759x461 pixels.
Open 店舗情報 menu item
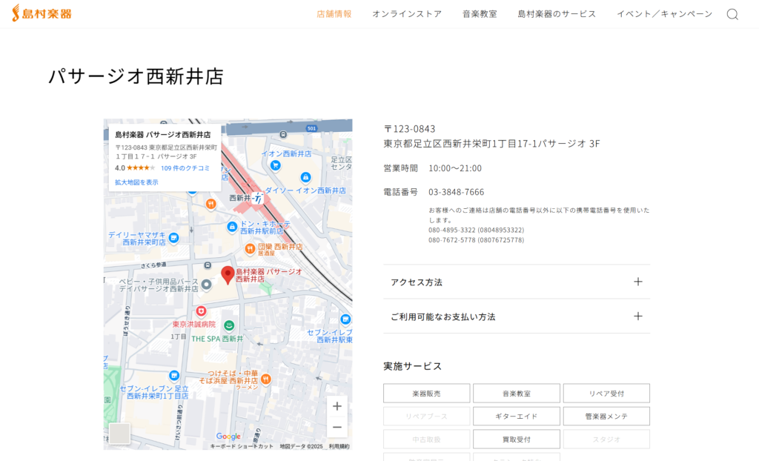(x=334, y=14)
